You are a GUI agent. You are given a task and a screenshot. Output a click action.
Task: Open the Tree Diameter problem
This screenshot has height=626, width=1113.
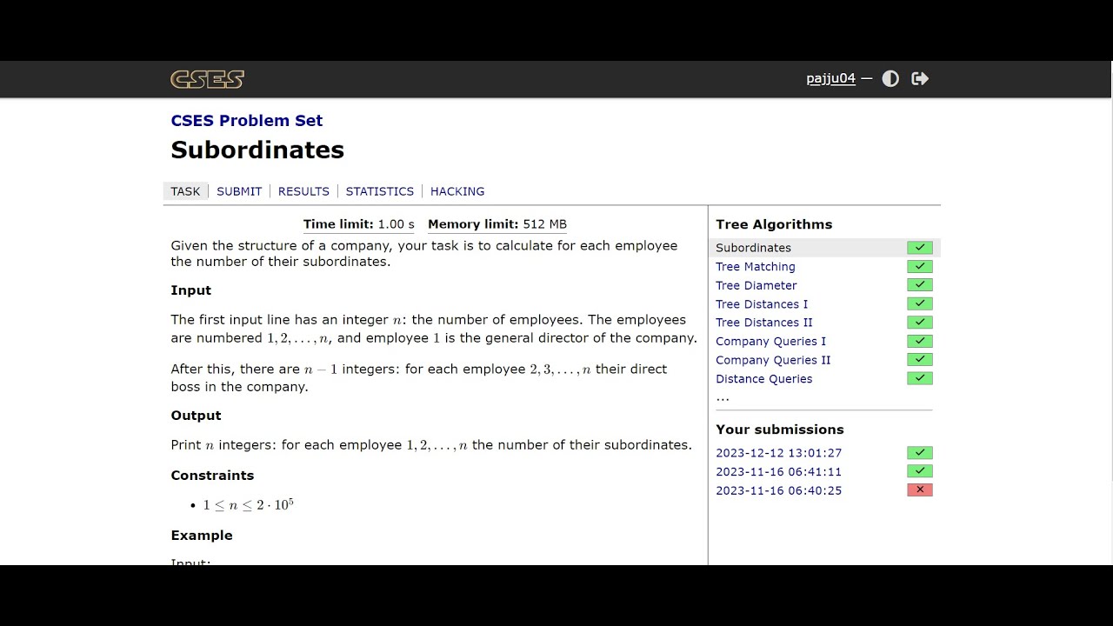point(756,285)
